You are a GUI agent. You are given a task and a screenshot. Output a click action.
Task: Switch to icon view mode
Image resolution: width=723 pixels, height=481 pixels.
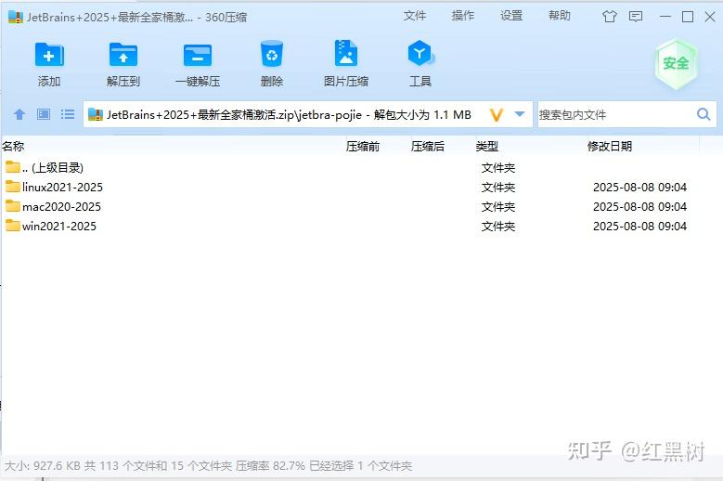pyautogui.click(x=44, y=114)
